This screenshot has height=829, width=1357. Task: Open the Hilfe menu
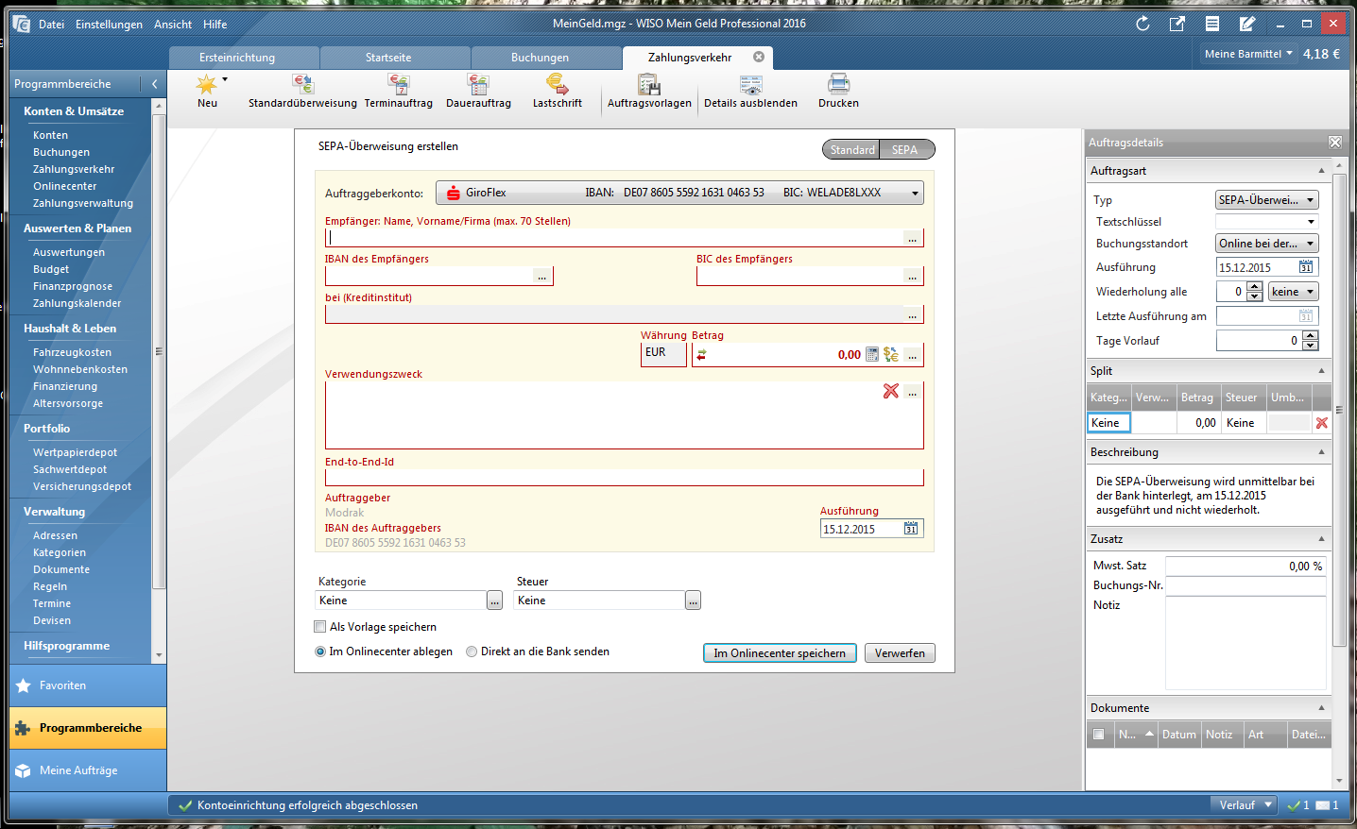coord(215,25)
